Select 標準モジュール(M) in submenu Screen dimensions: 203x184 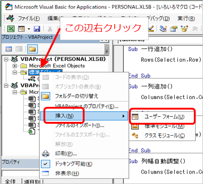162,126
